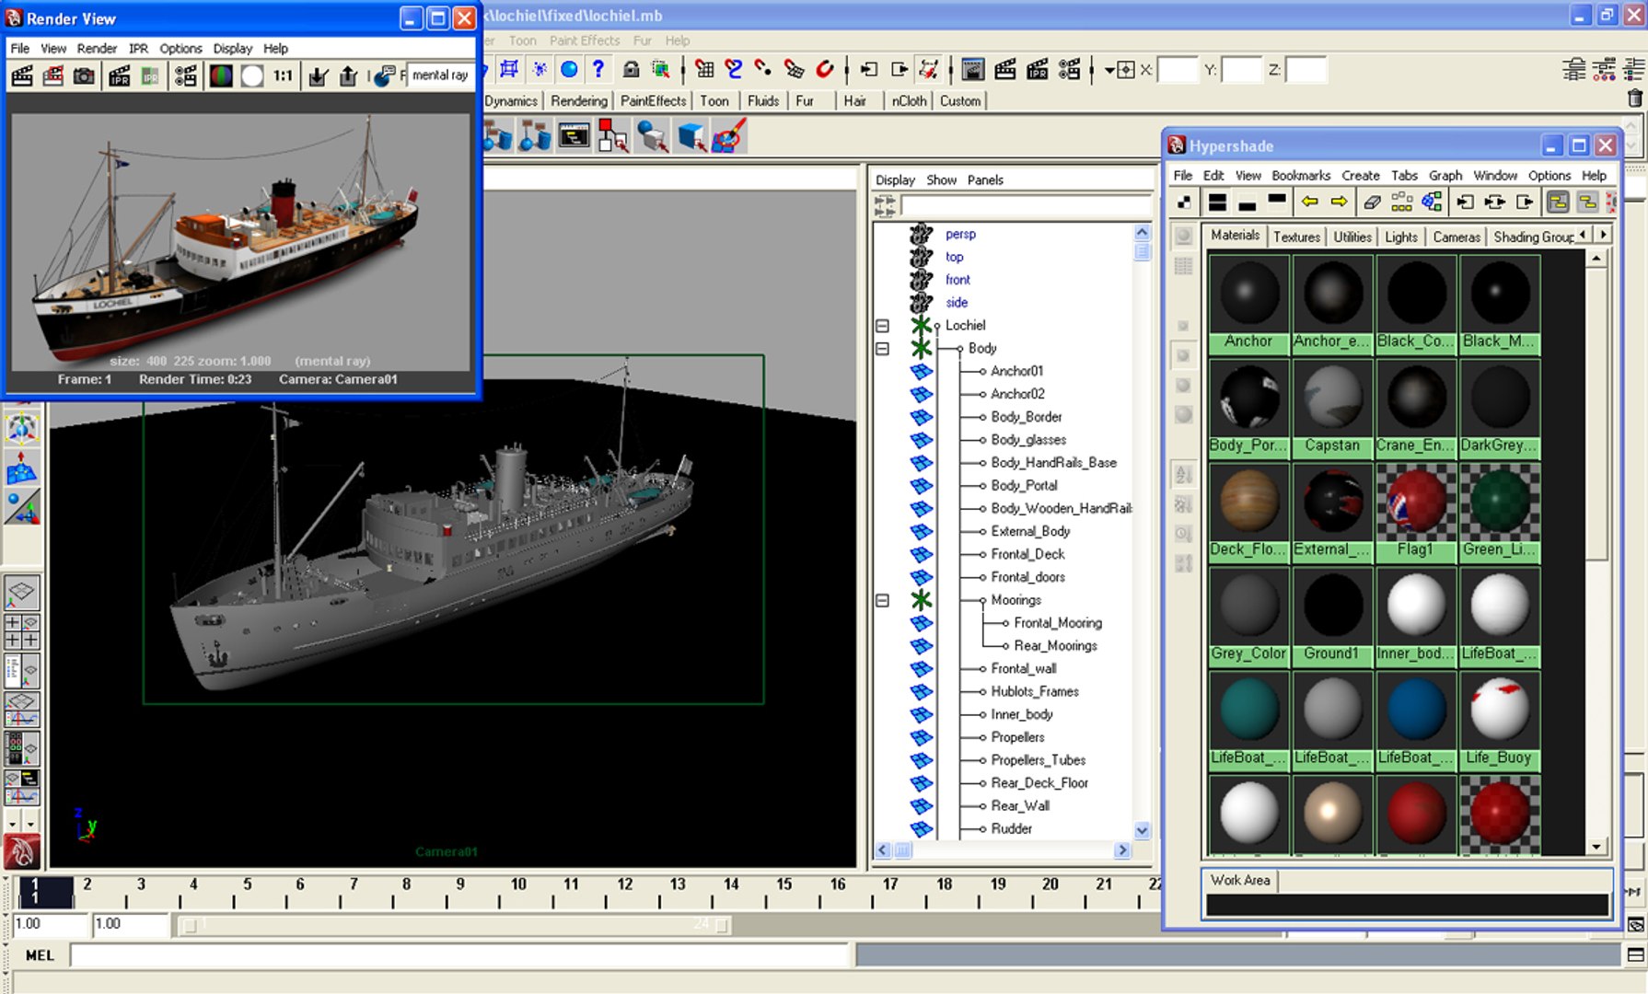Select the Deck_Flo... wood material swatch

click(1248, 513)
